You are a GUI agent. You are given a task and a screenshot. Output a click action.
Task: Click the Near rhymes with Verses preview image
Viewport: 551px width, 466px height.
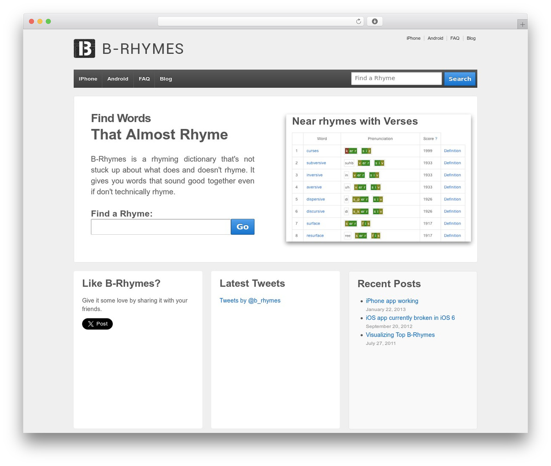378,178
